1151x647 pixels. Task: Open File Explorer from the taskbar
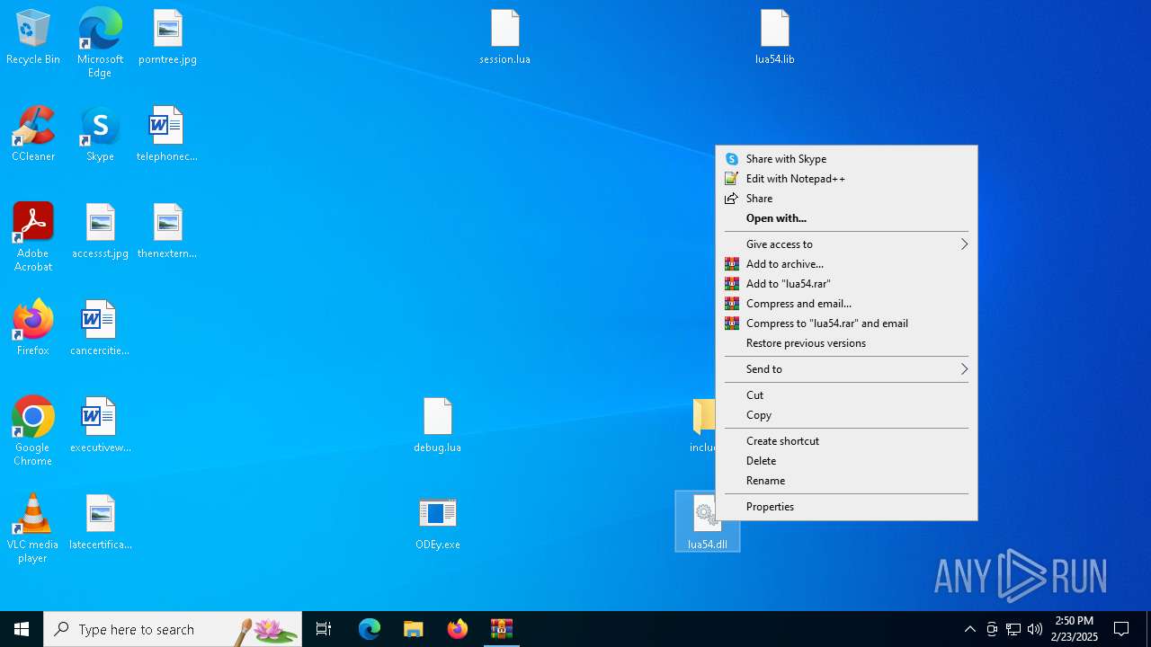(414, 629)
